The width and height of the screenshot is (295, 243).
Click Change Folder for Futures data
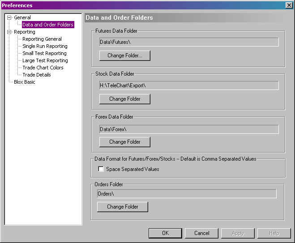[x=124, y=56]
